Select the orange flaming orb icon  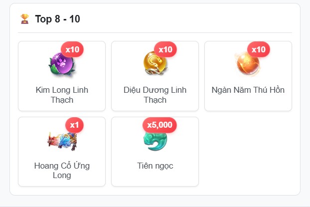(248, 64)
